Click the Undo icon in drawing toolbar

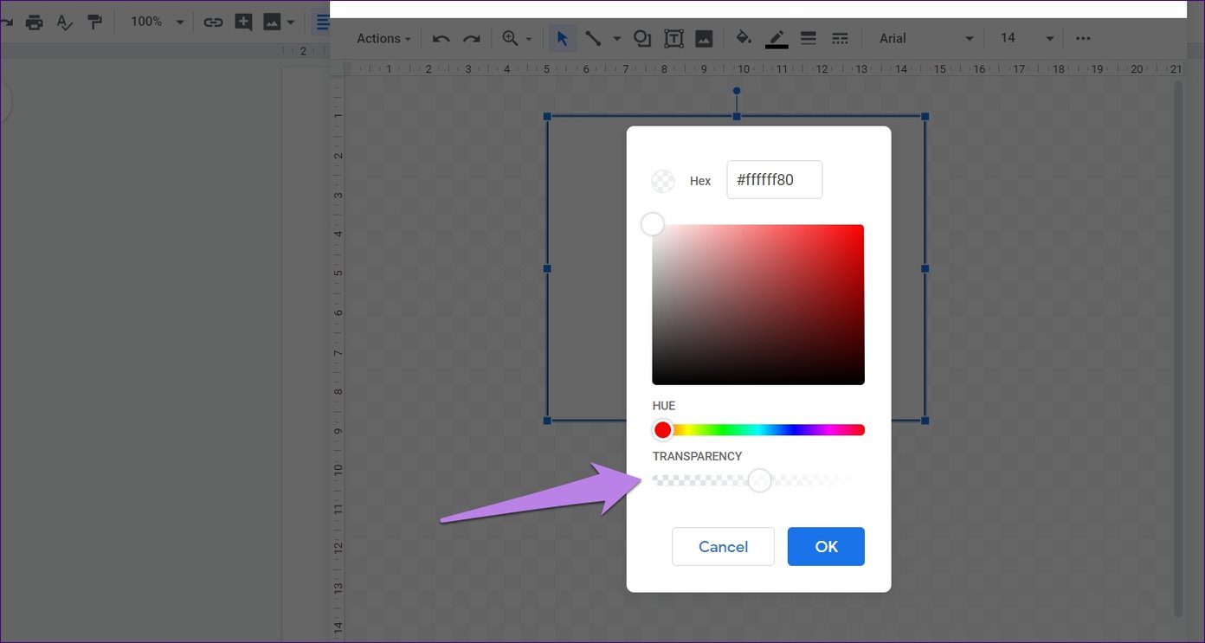441,39
